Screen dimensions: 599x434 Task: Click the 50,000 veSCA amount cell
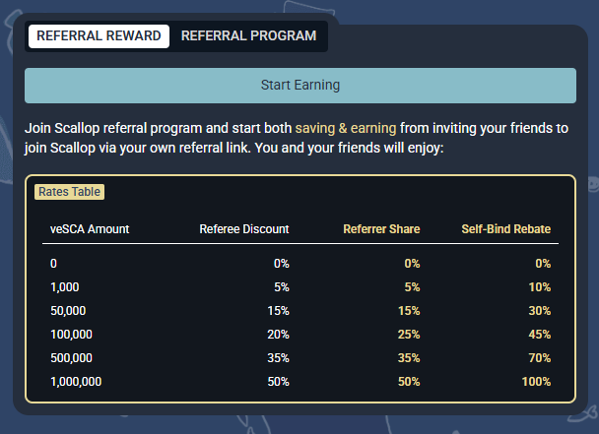68,311
